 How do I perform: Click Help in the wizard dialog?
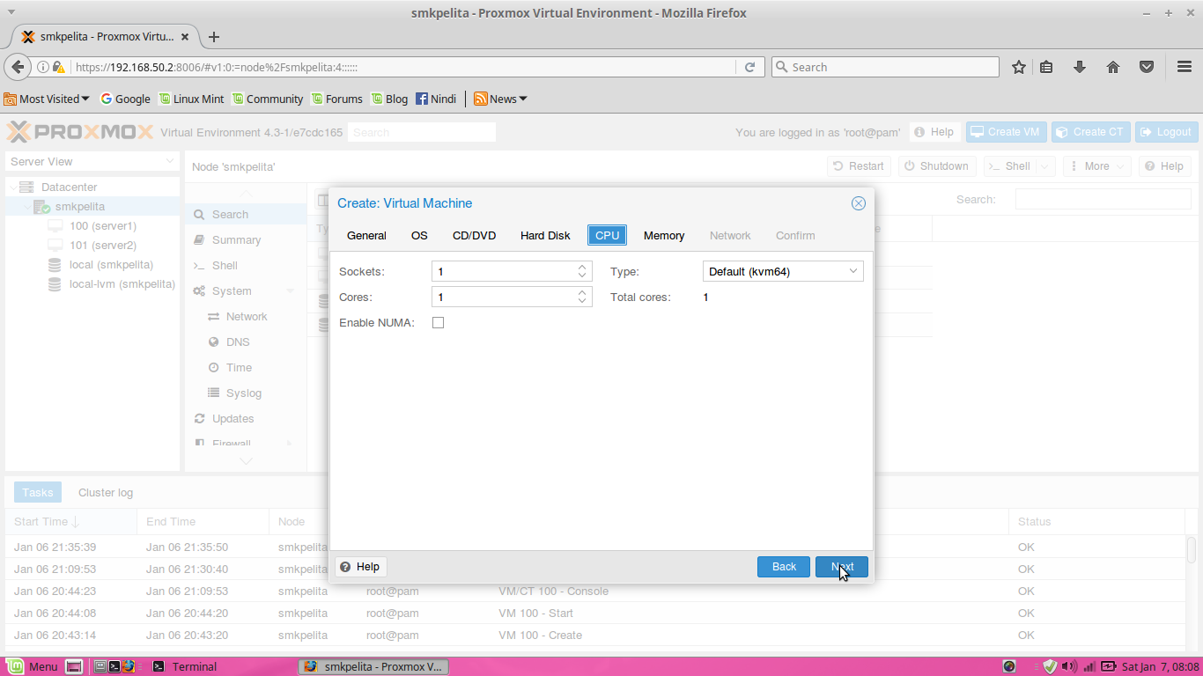(360, 567)
